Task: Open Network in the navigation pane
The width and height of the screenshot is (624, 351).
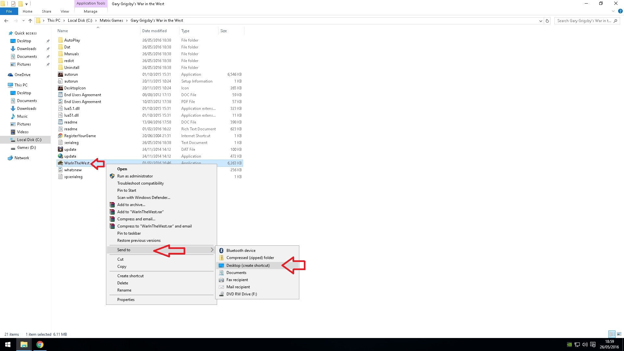Action: tap(22, 158)
